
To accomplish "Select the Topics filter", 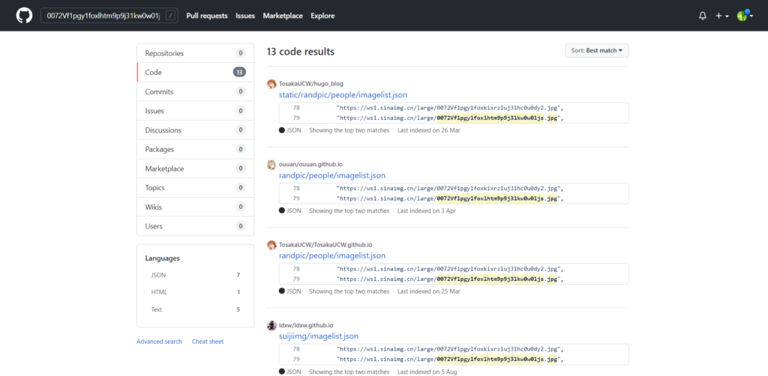I will [196, 188].
